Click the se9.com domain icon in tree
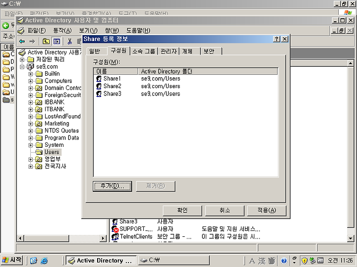The width and height of the screenshot is (357, 267). (31, 67)
